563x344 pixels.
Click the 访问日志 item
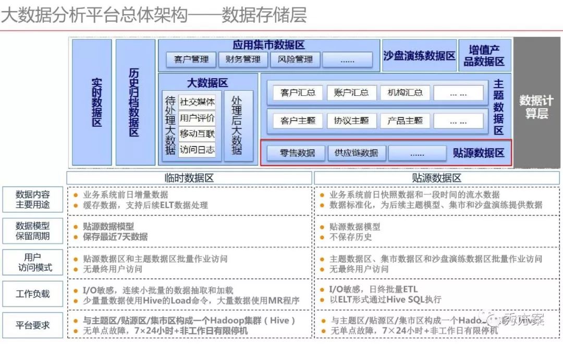[x=197, y=150]
